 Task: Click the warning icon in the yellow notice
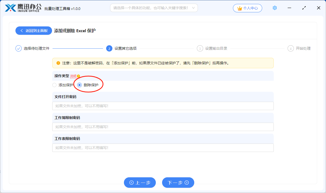[x=58, y=63]
